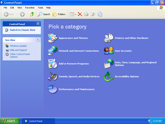Toggle the Folders pane button
The image size is (165, 124).
pos(59,14)
